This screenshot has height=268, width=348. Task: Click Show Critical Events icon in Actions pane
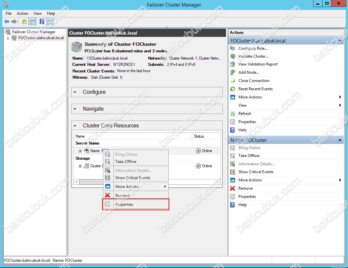coord(232,172)
